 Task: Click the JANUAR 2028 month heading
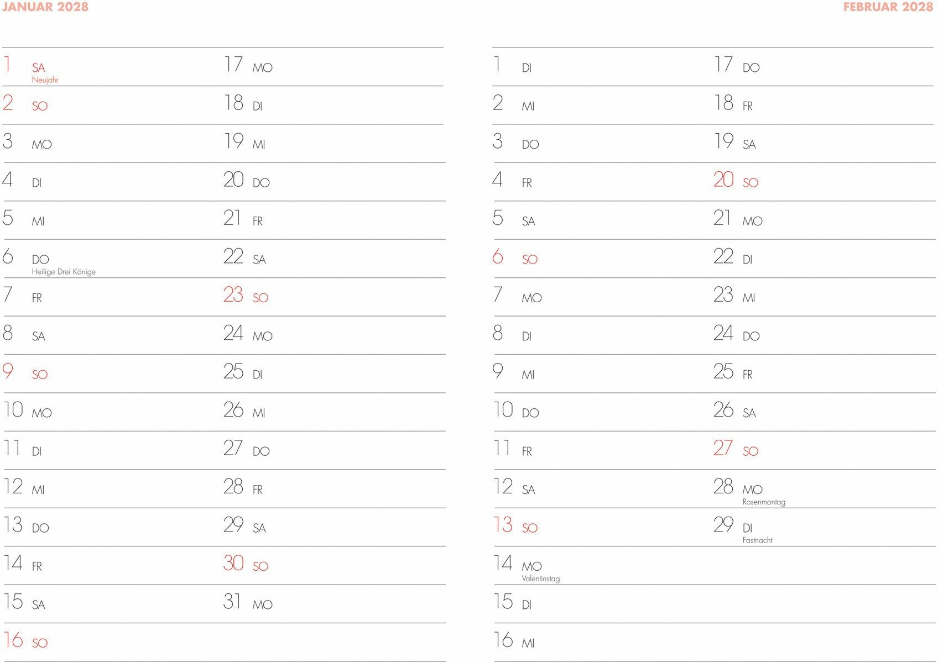pos(45,7)
